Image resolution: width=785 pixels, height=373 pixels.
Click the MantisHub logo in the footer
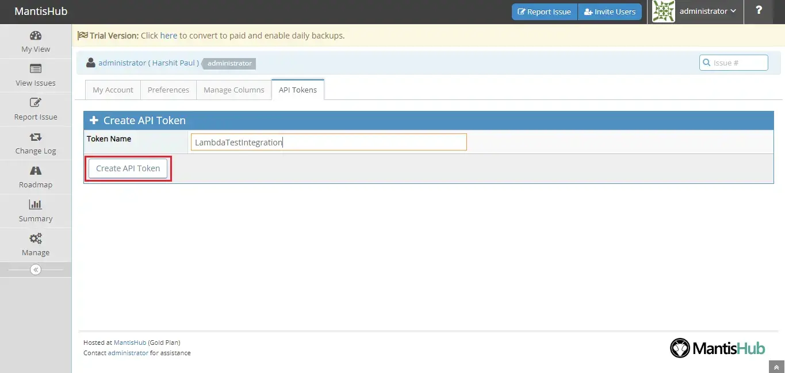click(x=717, y=348)
